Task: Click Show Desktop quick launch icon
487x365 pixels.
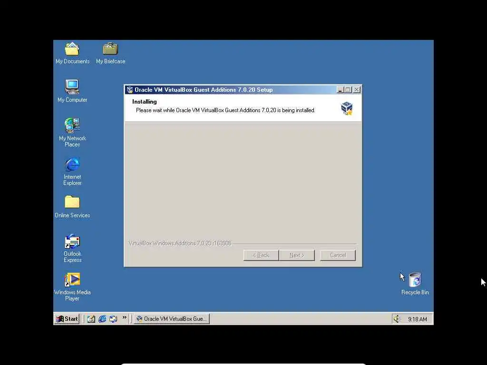Action: click(91, 319)
